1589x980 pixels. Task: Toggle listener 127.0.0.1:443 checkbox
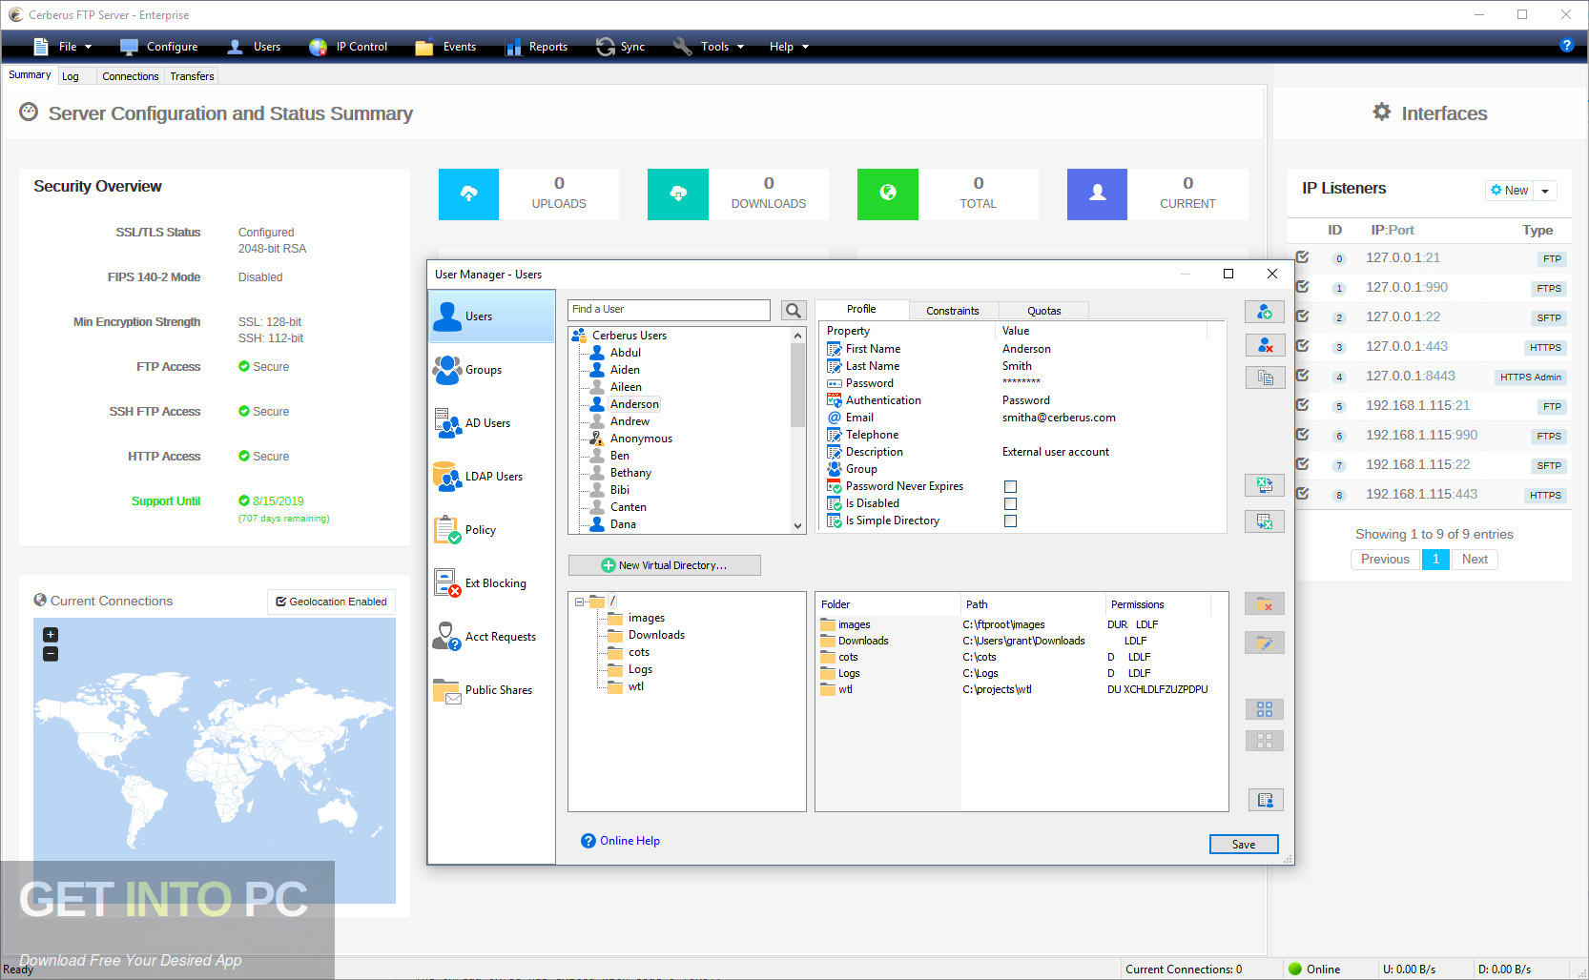pos(1302,346)
